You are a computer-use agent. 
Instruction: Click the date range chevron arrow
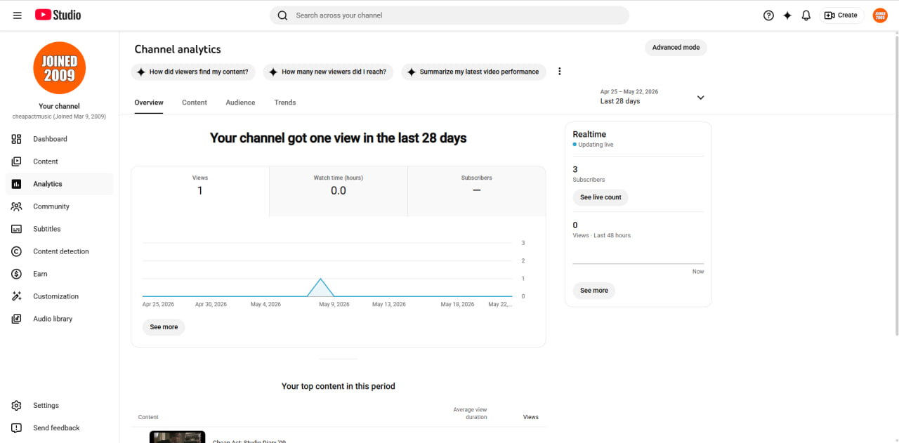pyautogui.click(x=700, y=98)
